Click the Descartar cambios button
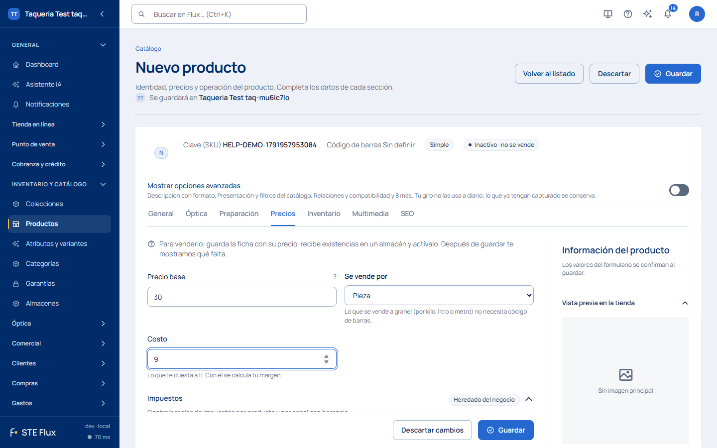 point(432,430)
